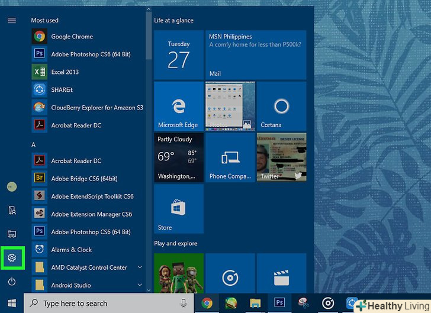The width and height of the screenshot is (431, 313).
Task: Click the Most used header
Action: pyautogui.click(x=45, y=20)
